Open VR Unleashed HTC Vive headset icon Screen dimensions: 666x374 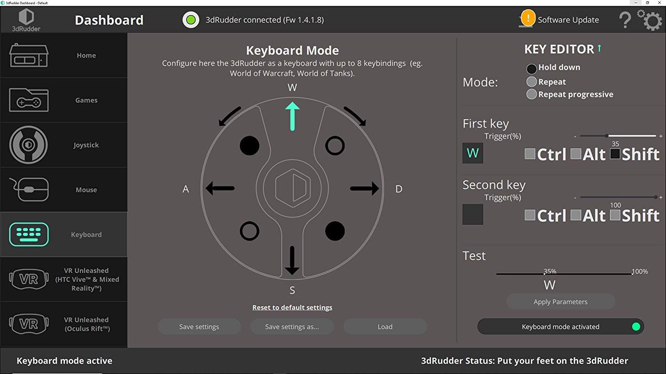click(x=29, y=279)
